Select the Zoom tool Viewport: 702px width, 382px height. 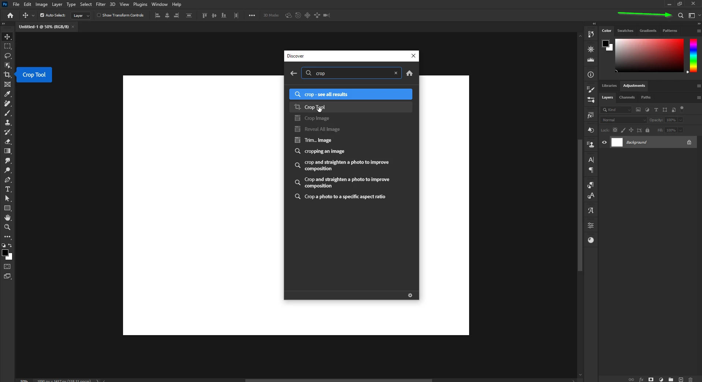tap(7, 227)
